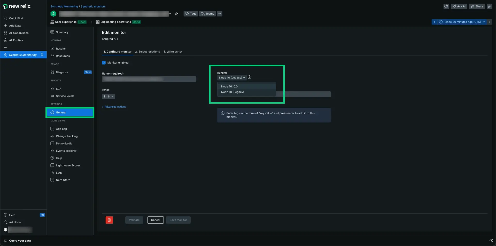Image resolution: width=496 pixels, height=246 pixels.
Task: Shift time range backward with left arrow
Action: [434, 22]
